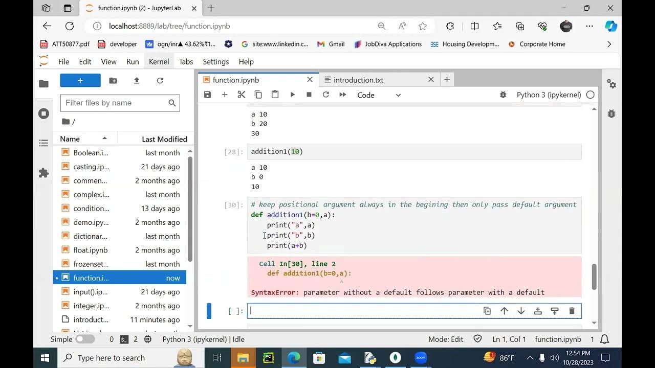Image resolution: width=655 pixels, height=368 pixels.
Task: Click the root folder breadcrumb icon
Action: pos(65,121)
